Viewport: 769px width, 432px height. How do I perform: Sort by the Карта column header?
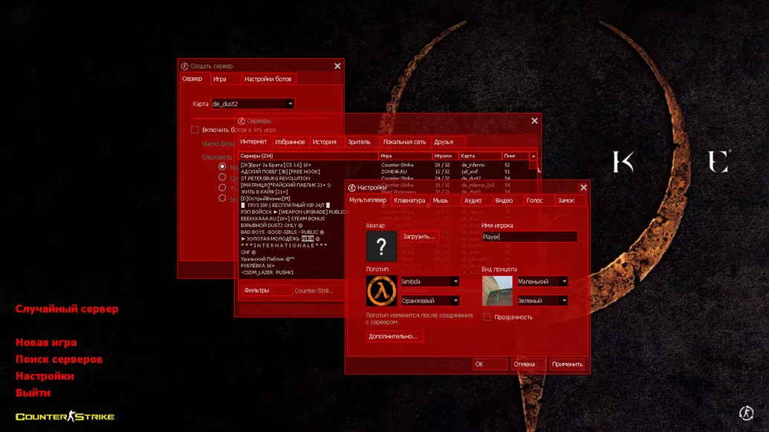click(481, 156)
